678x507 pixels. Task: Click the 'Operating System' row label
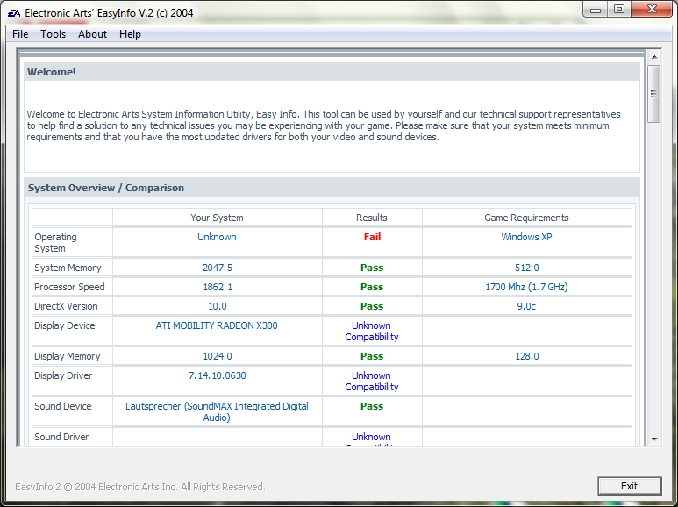click(x=56, y=243)
